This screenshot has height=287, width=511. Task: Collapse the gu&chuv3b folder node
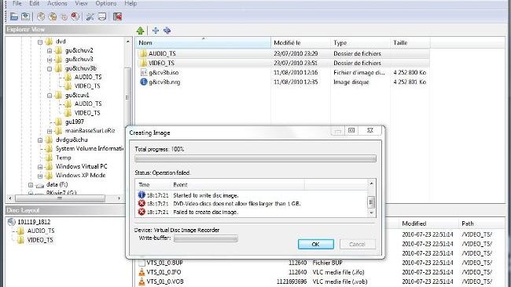[x=50, y=68]
